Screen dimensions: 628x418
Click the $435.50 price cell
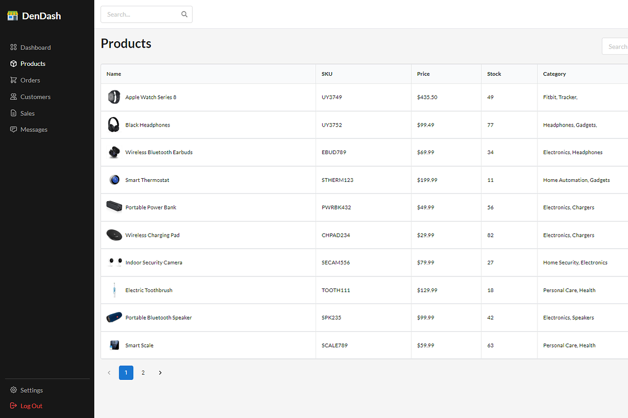point(427,97)
